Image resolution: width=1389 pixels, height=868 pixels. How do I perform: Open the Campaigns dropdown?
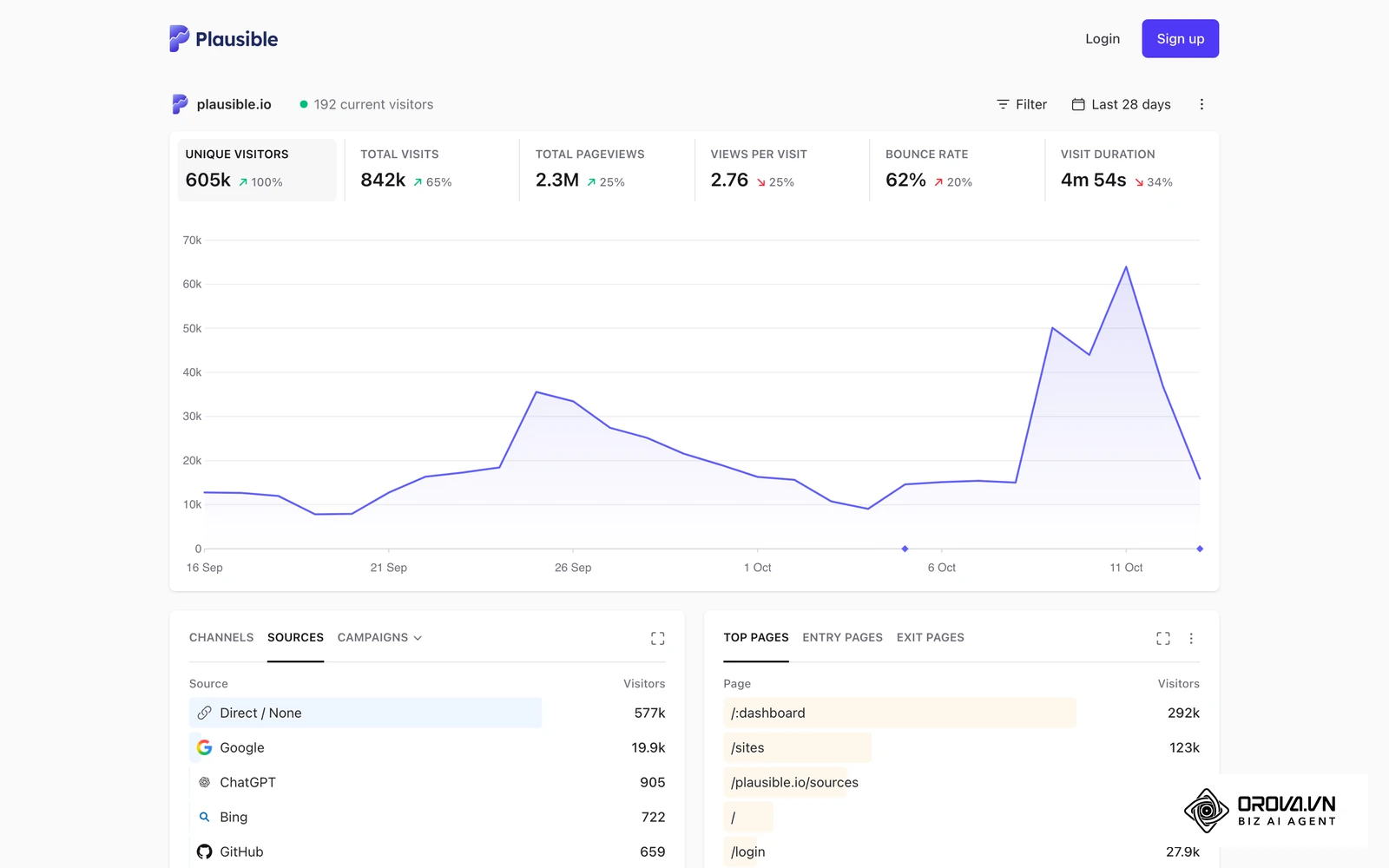(379, 637)
